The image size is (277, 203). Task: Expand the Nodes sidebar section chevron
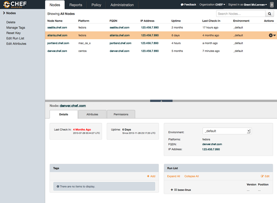pos(2,13)
